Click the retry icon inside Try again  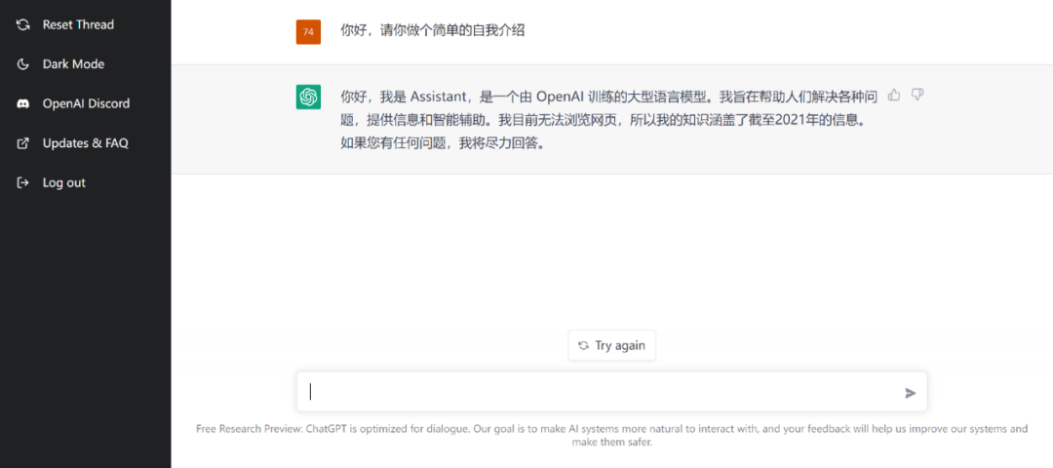coord(584,346)
